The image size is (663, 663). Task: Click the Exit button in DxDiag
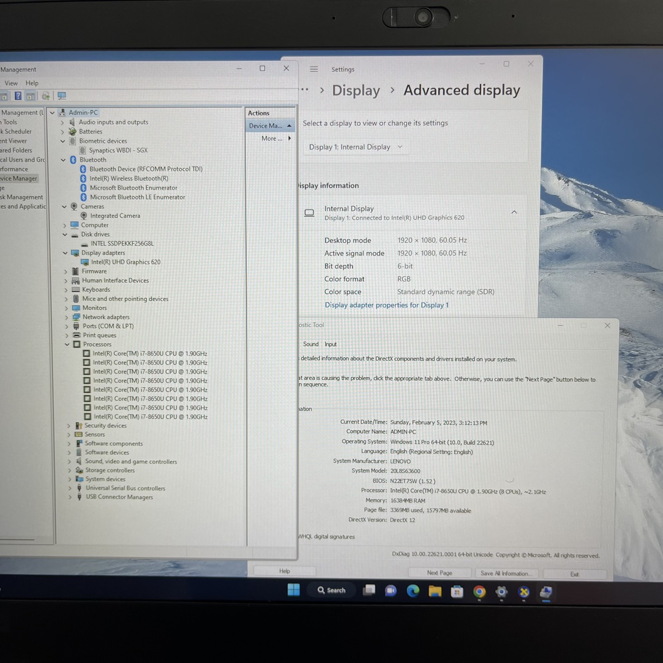[x=574, y=574]
